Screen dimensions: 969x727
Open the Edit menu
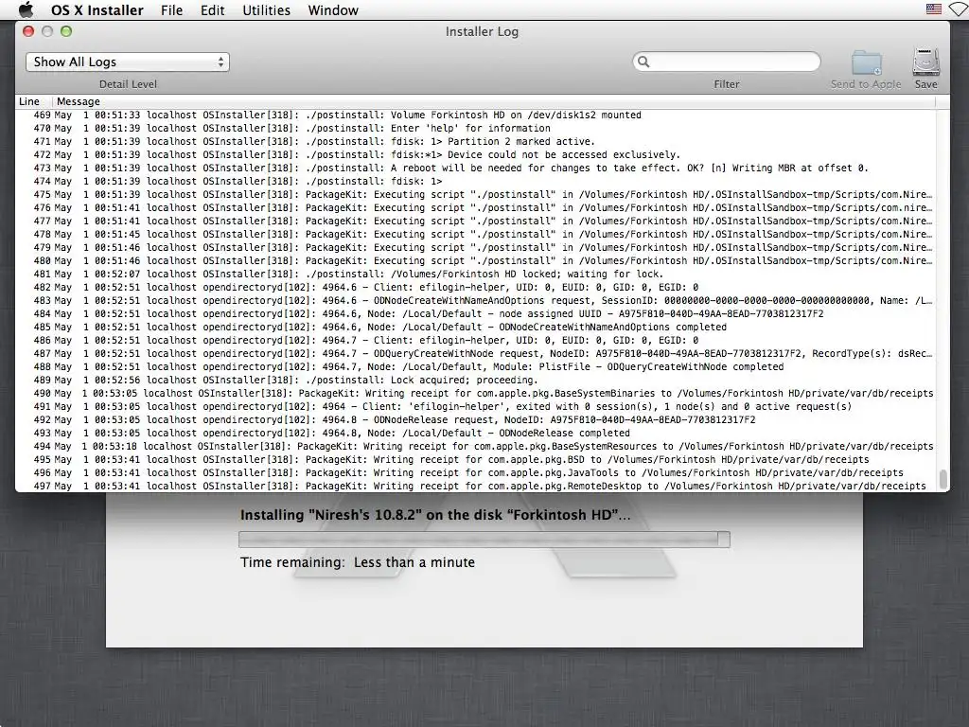click(x=213, y=10)
